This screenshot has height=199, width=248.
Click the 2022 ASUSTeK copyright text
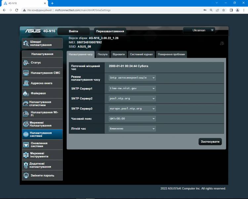click(x=193, y=188)
